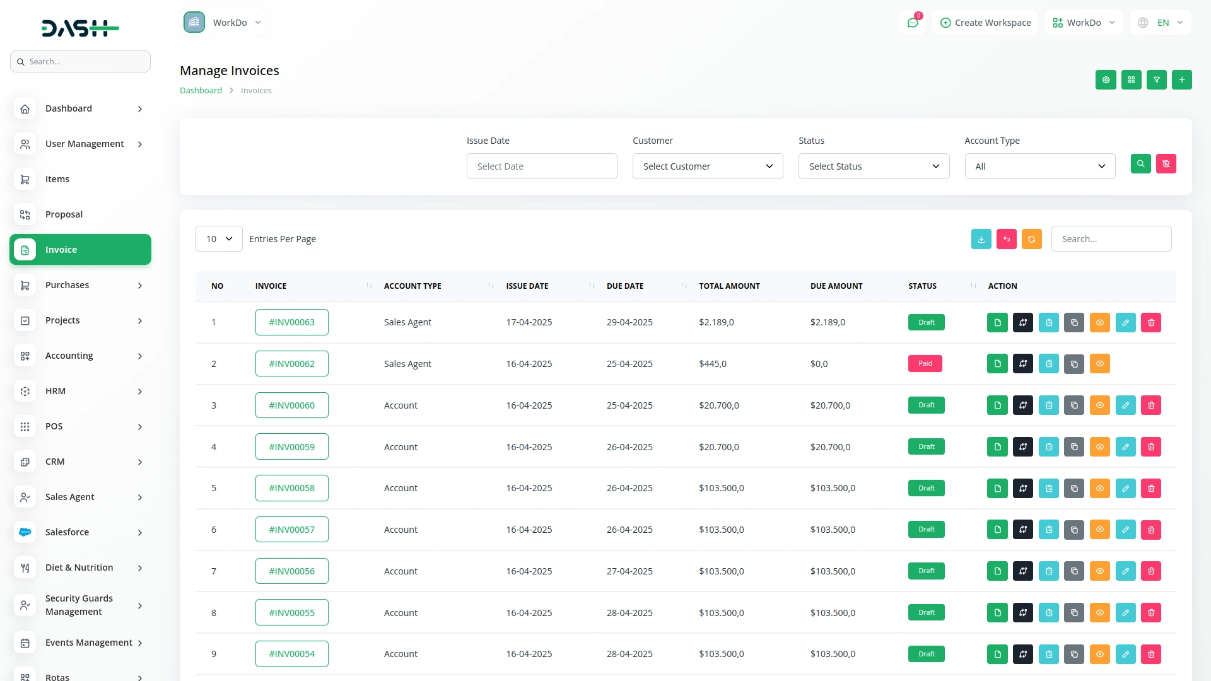Open the Select Status dropdown
1211x681 pixels.
click(x=874, y=166)
